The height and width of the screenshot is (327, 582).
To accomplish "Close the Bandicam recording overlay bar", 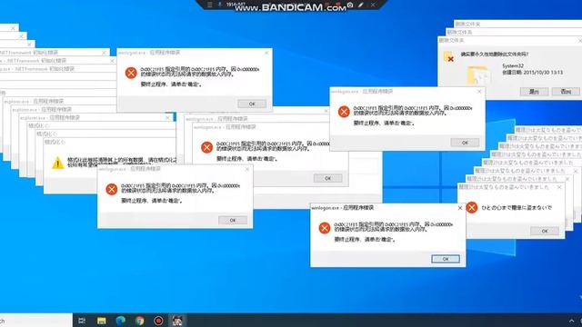I will click(373, 5).
